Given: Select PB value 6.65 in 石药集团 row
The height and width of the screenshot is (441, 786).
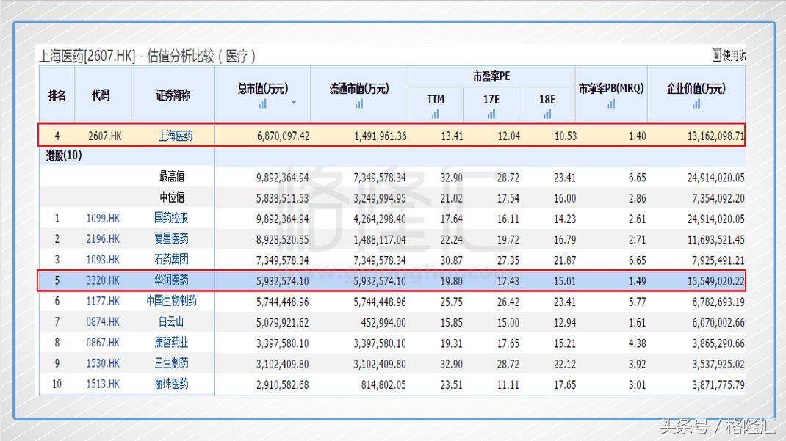Looking at the screenshot, I should pos(637,260).
